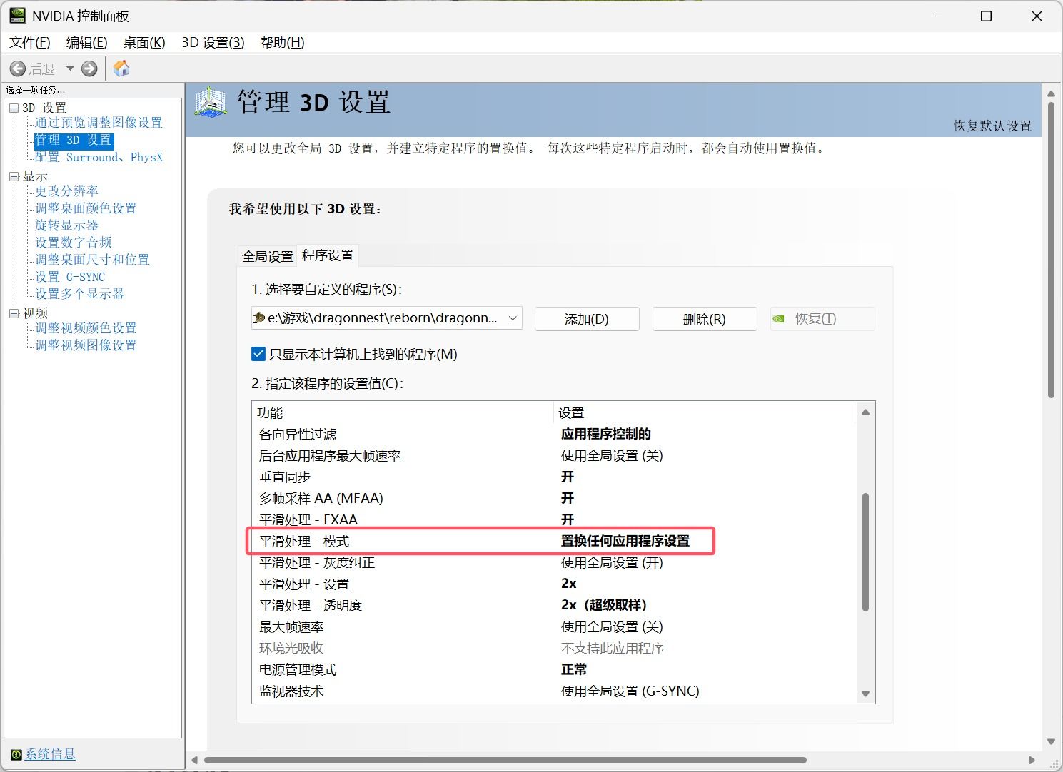The height and width of the screenshot is (772, 1063).
Task: Click the 删除(R) button
Action: (x=704, y=319)
